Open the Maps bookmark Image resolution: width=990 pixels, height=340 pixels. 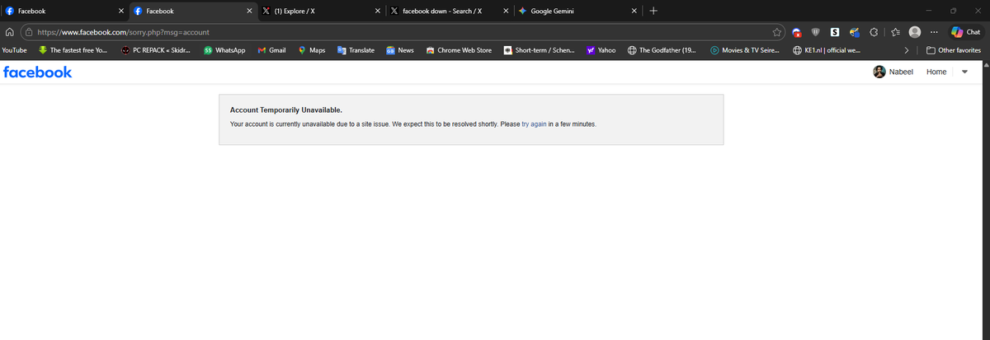pyautogui.click(x=311, y=50)
